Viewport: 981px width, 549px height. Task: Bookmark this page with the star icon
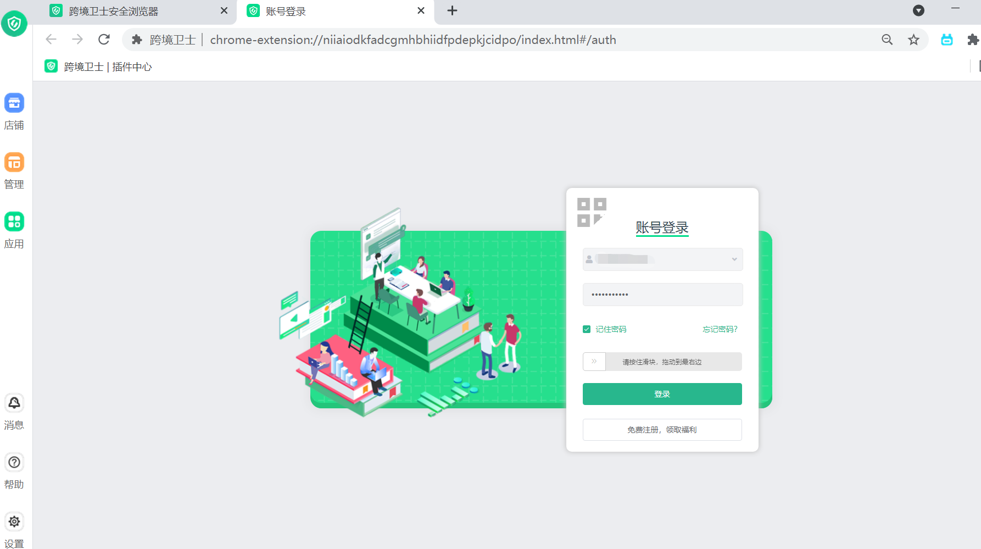(913, 40)
